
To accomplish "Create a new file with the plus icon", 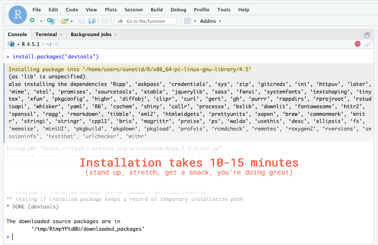I will [x=32, y=21].
